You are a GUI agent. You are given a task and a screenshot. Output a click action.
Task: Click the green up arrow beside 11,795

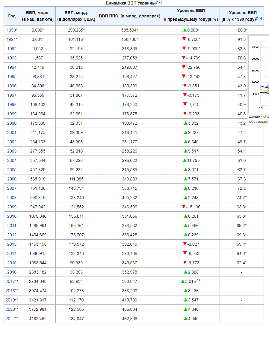pyautogui.click(x=185, y=160)
